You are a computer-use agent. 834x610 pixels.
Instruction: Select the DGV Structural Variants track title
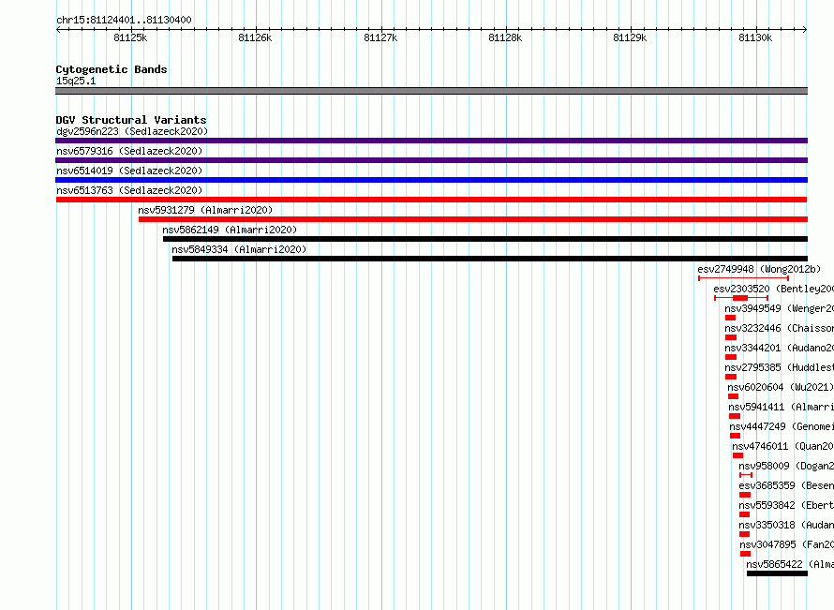click(x=131, y=120)
